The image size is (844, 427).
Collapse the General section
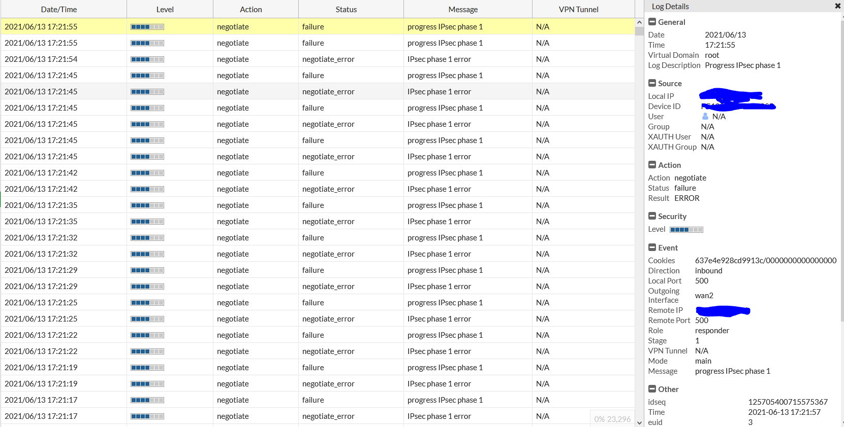pos(652,22)
